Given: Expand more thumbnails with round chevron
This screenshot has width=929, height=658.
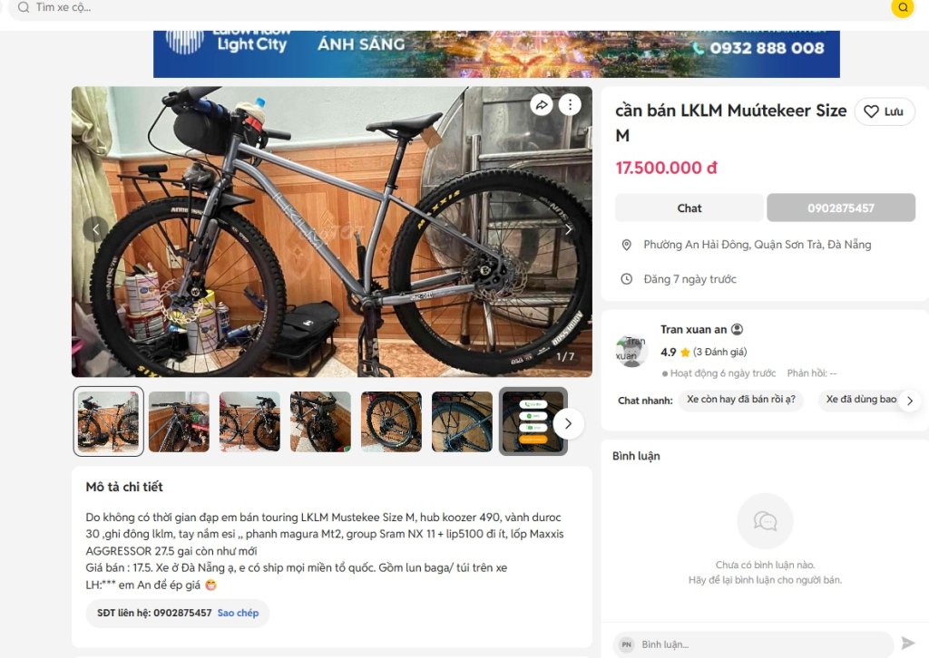Looking at the screenshot, I should pos(568,423).
